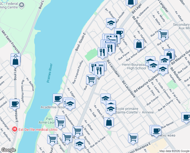
Task: Click the school marker beside Académie Nour label
Action: tap(70, 105)
